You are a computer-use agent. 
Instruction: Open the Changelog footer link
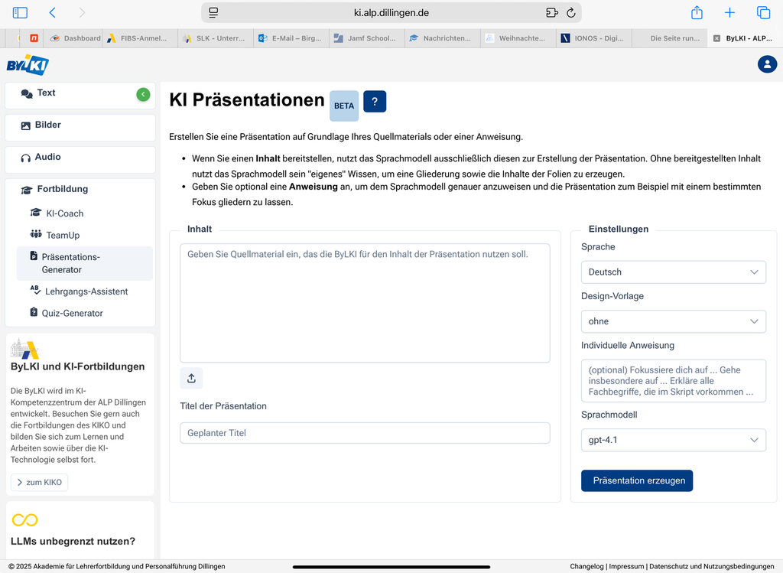[586, 567]
